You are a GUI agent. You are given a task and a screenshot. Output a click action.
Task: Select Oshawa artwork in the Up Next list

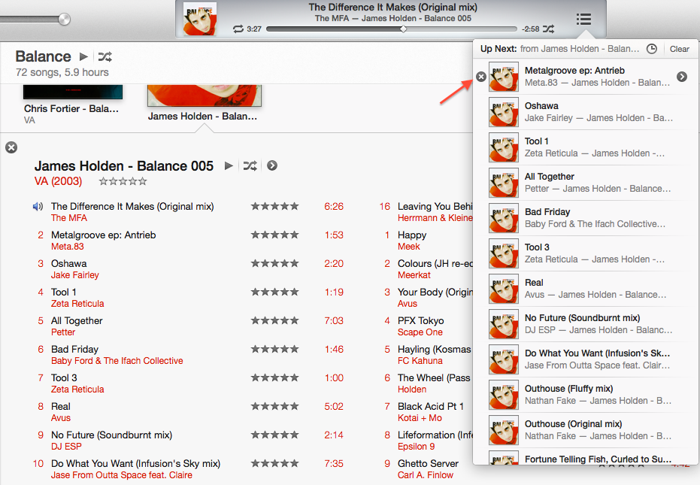tap(504, 112)
